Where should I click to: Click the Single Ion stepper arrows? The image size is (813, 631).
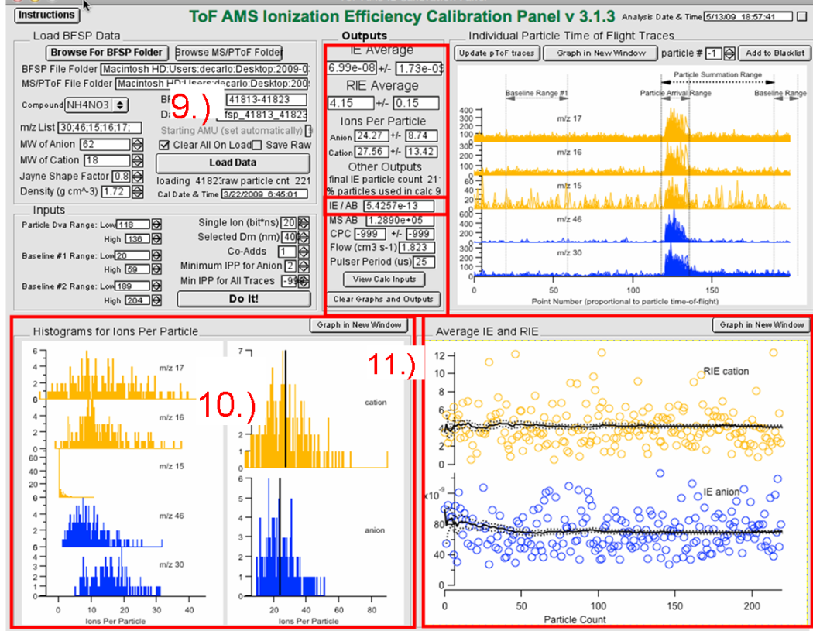[303, 223]
